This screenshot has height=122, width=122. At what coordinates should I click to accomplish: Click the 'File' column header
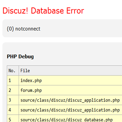click(x=70, y=70)
